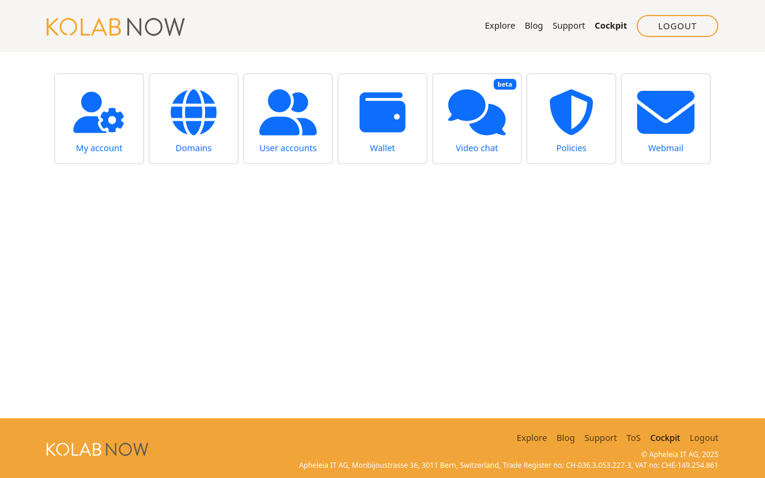Open User accounts via the people icon
The image size is (765, 478).
(x=287, y=112)
